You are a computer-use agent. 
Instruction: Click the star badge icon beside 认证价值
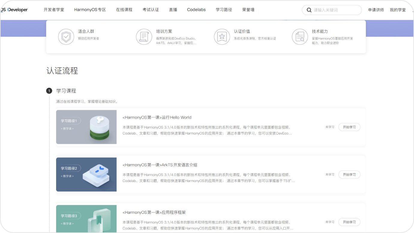coord(222,37)
